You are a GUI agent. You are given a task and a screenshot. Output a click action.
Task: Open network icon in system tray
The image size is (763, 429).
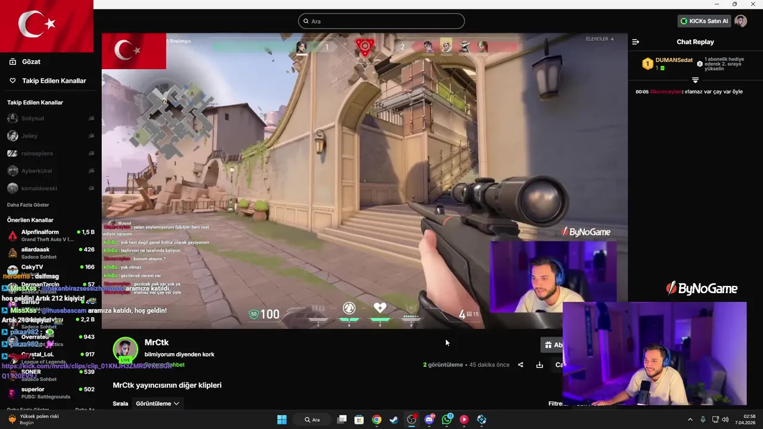point(715,419)
